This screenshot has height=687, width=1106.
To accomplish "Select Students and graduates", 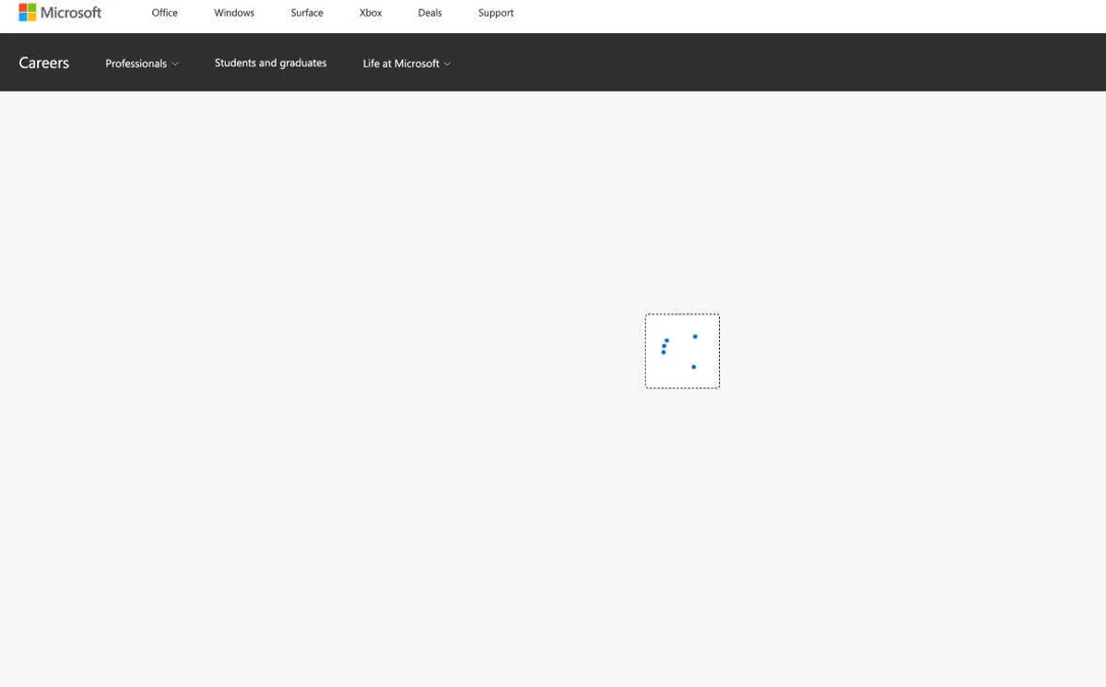I will point(270,63).
